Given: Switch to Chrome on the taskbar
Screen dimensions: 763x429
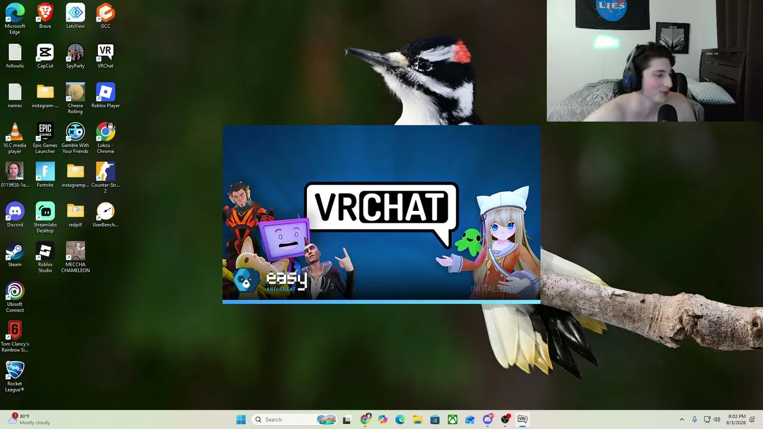Looking at the screenshot, I should tap(365, 419).
